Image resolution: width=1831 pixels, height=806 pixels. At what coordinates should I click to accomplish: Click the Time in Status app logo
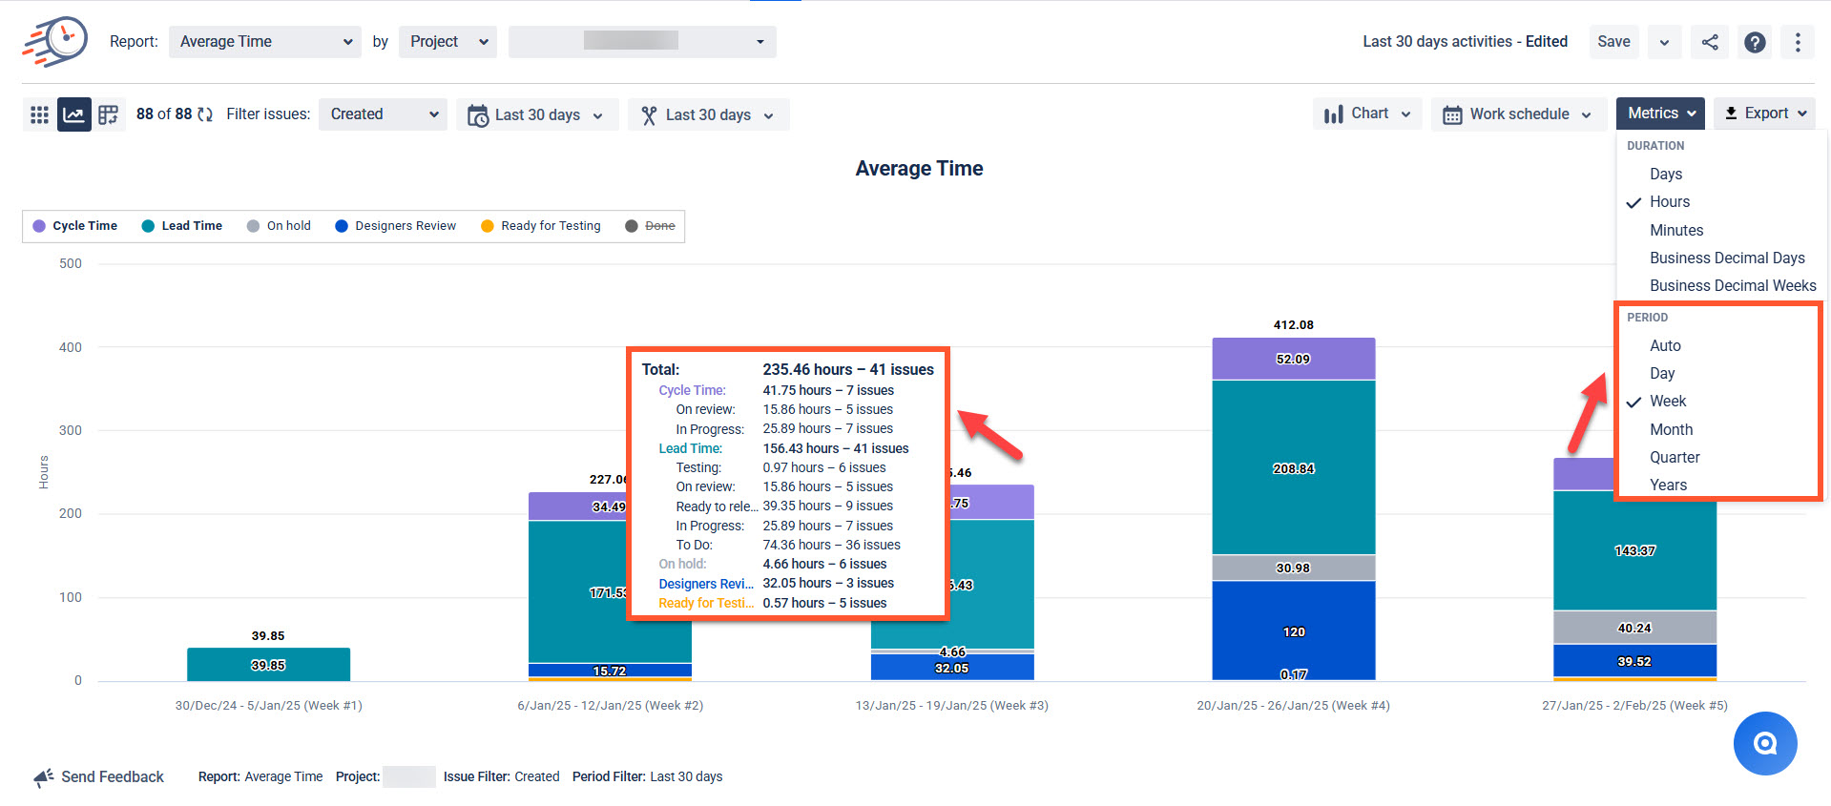coord(54,41)
